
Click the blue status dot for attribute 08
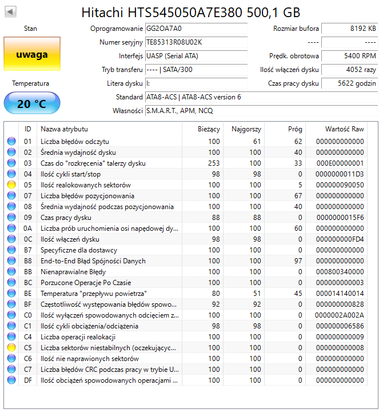point(11,207)
